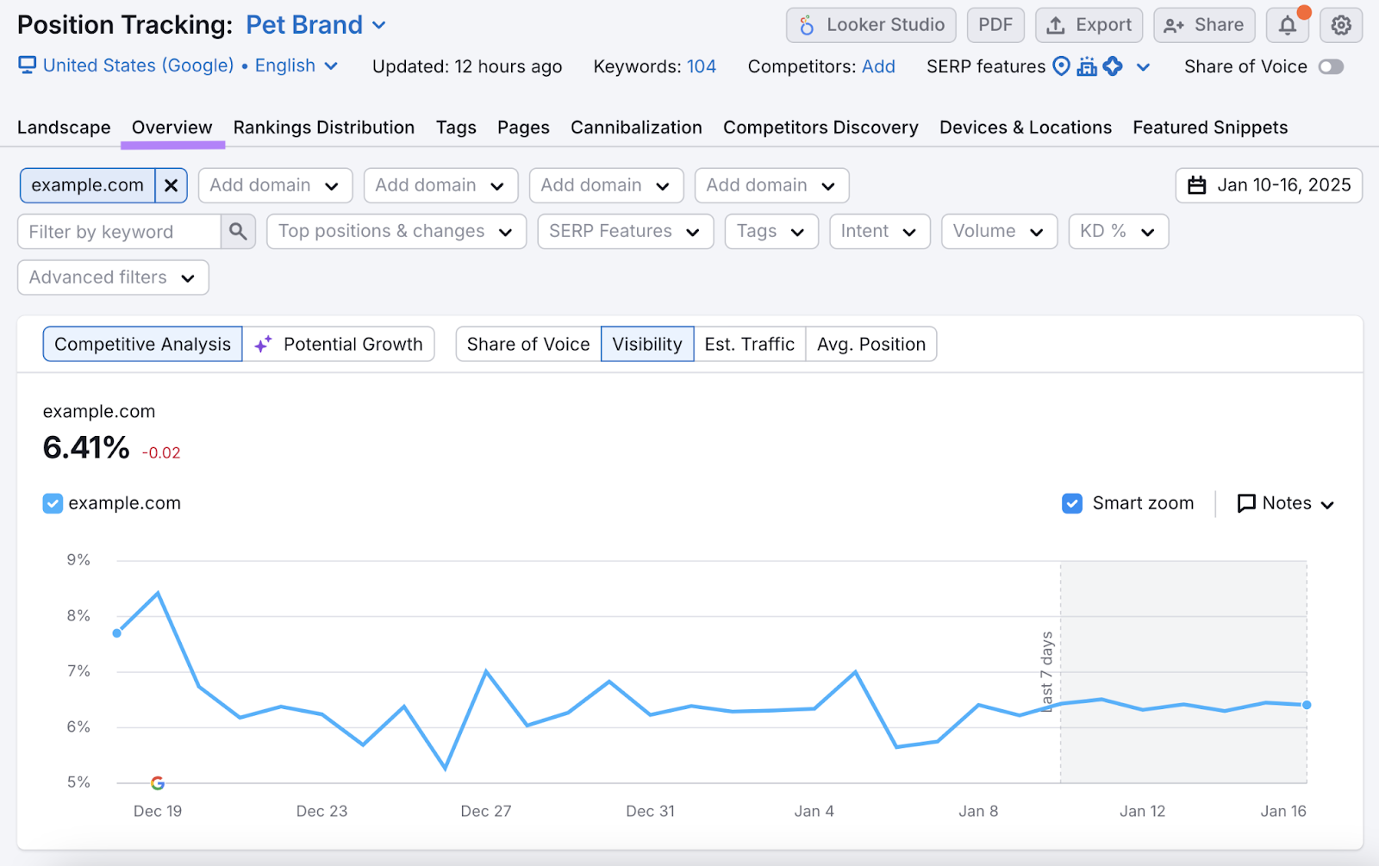Switch to Landscape tab
Viewport: 1379px width, 866px height.
pos(64,128)
